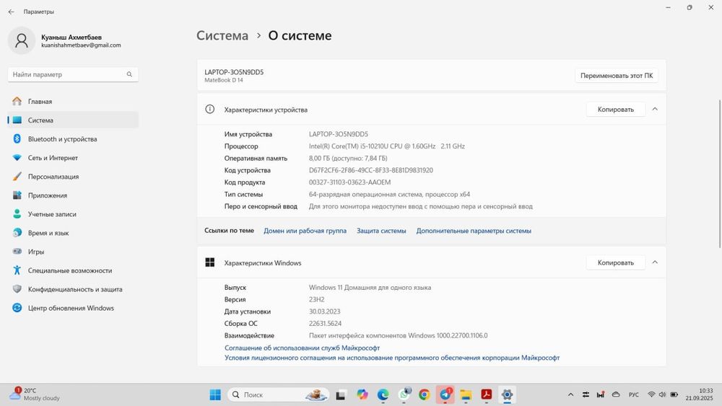Click the tray icon with two sliders
The width and height of the screenshot is (722, 406).
click(586, 394)
